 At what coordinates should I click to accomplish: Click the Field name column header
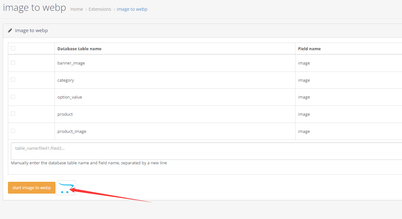tap(309, 48)
